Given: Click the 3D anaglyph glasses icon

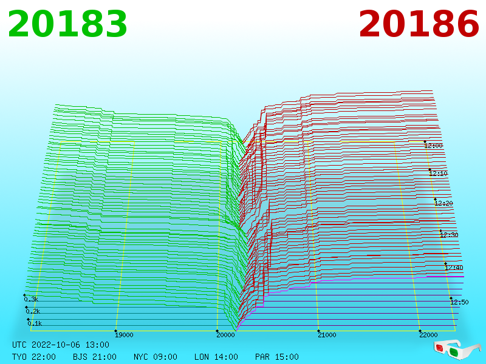Looking at the screenshot, I should pos(457,349).
